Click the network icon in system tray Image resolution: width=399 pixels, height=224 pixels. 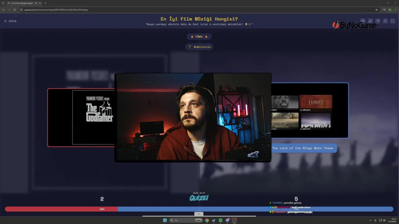(x=380, y=220)
